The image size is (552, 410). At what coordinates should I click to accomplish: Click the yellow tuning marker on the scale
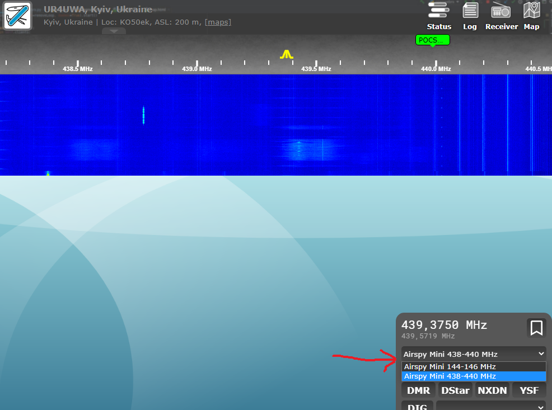coord(287,54)
